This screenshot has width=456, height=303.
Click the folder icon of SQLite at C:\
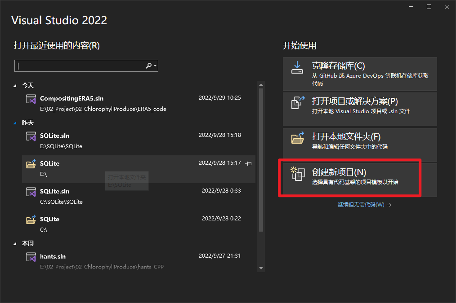[31, 220]
